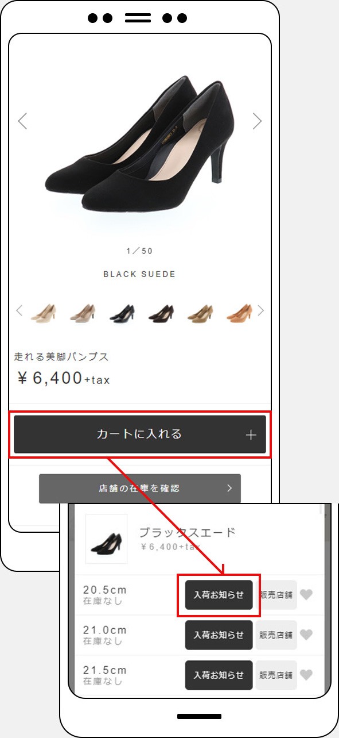Show the previous product image
The image size is (339, 738).
click(x=22, y=121)
